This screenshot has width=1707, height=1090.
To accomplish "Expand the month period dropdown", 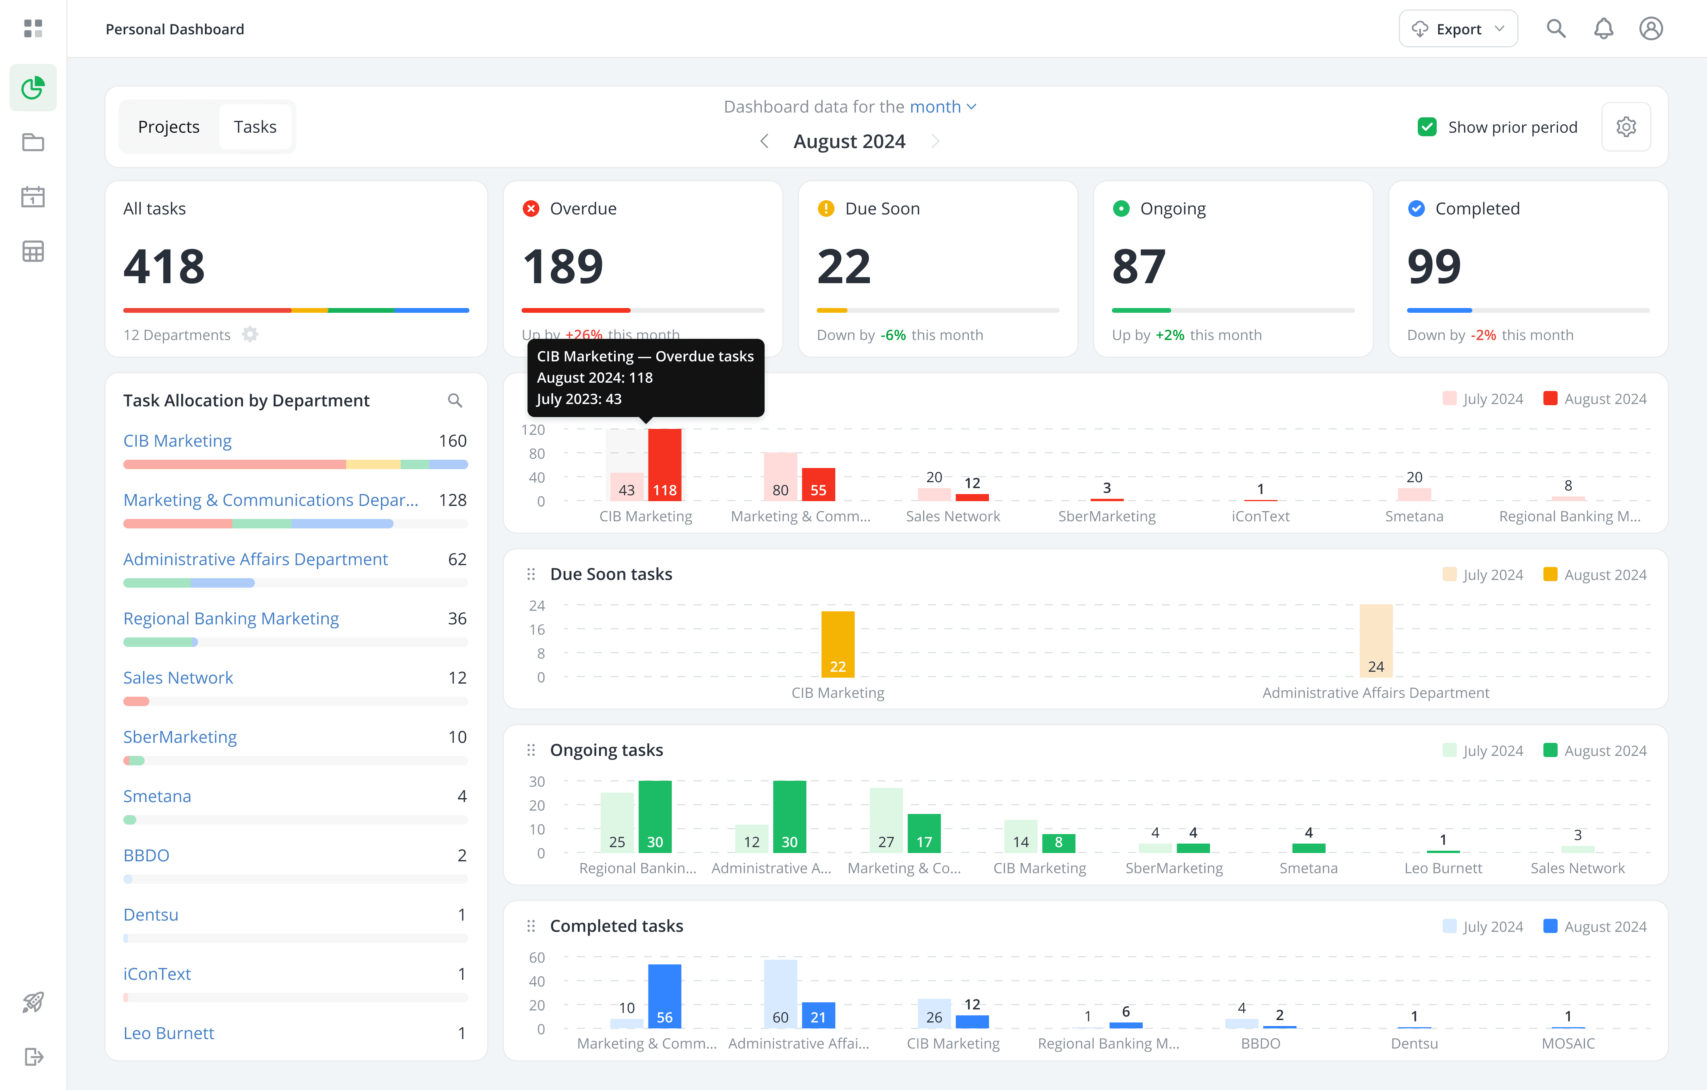I will tap(942, 107).
